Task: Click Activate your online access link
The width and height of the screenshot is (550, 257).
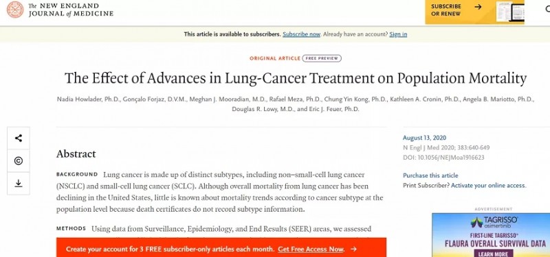Action: tap(488, 185)
